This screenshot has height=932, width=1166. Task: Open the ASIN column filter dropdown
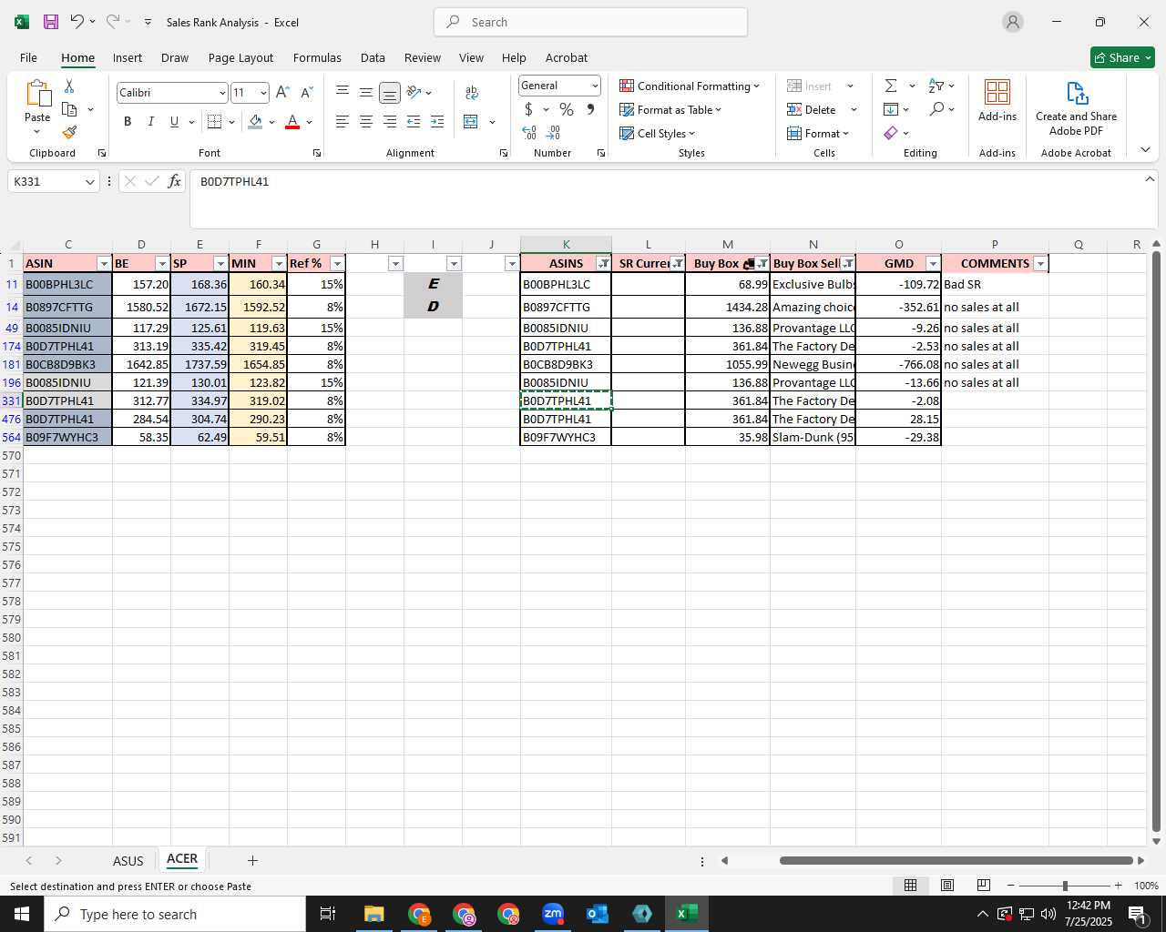pyautogui.click(x=104, y=264)
